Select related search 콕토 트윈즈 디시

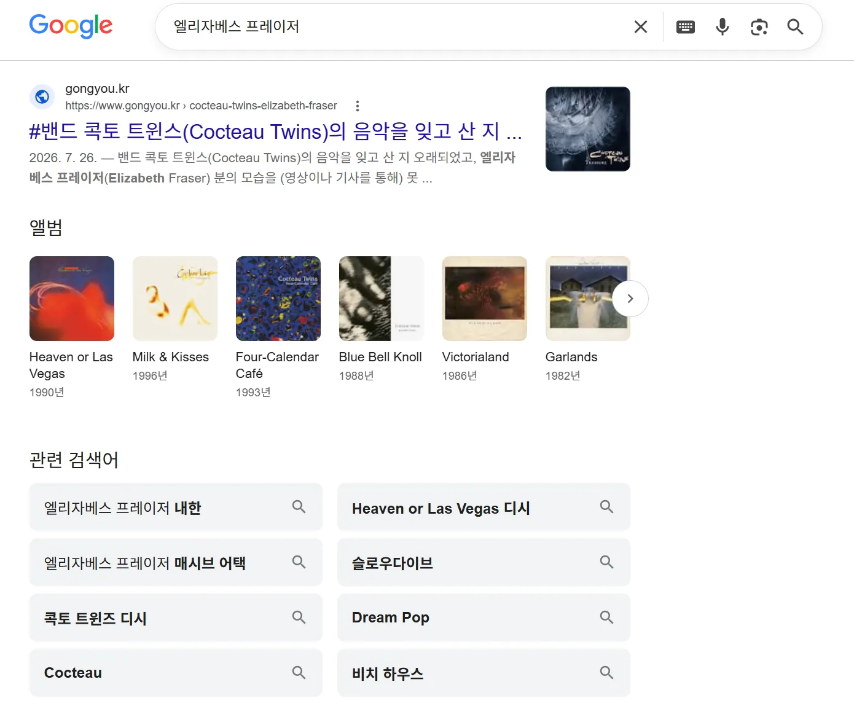pyautogui.click(x=176, y=618)
